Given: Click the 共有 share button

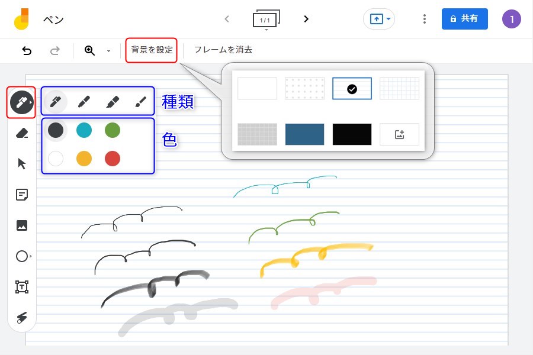Looking at the screenshot, I should [465, 19].
